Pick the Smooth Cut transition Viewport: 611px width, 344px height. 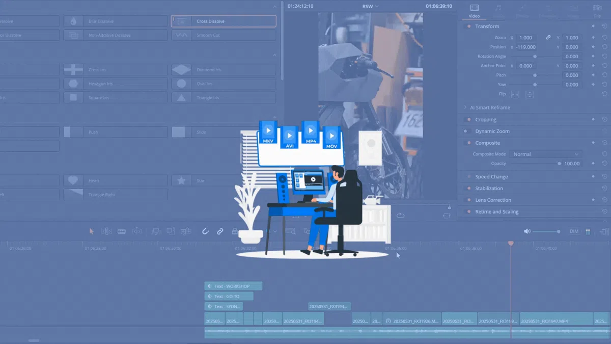pyautogui.click(x=224, y=35)
